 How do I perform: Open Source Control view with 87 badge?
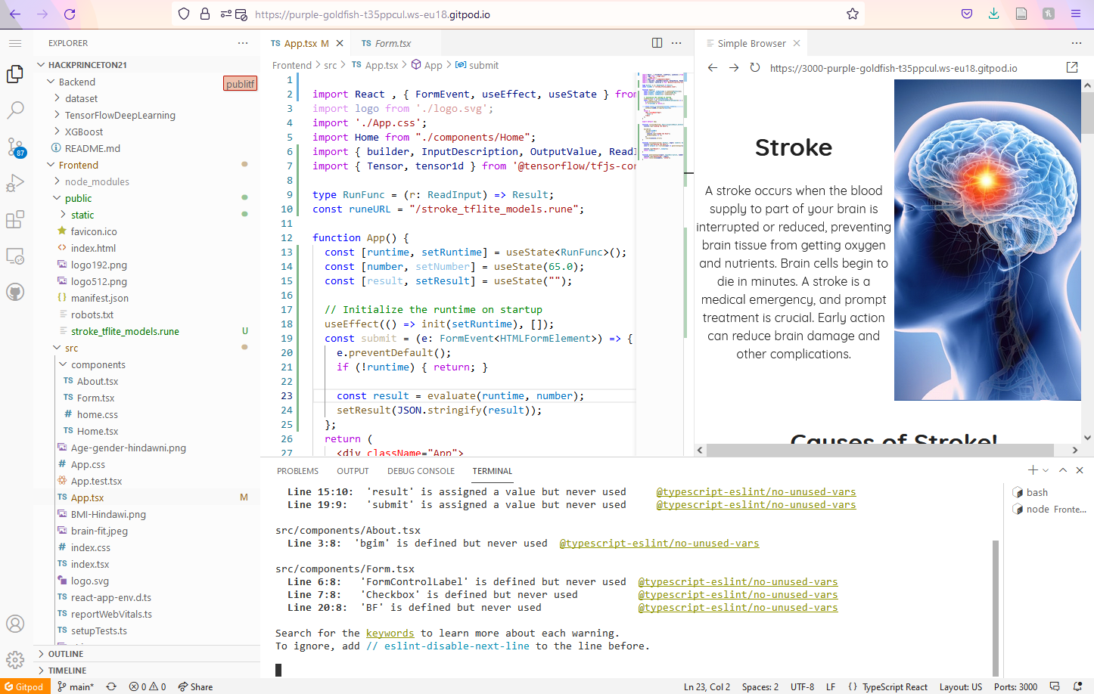pyautogui.click(x=15, y=147)
